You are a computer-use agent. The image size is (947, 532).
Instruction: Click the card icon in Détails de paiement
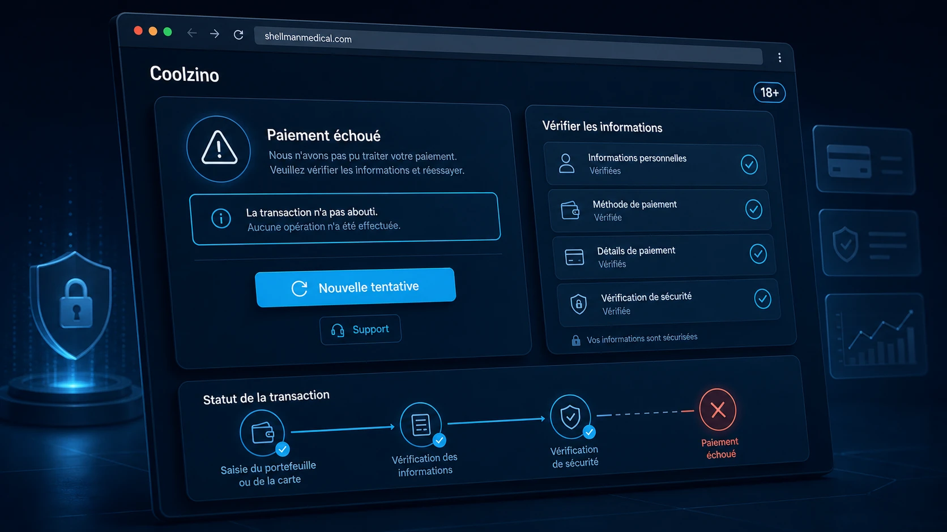[x=574, y=257]
